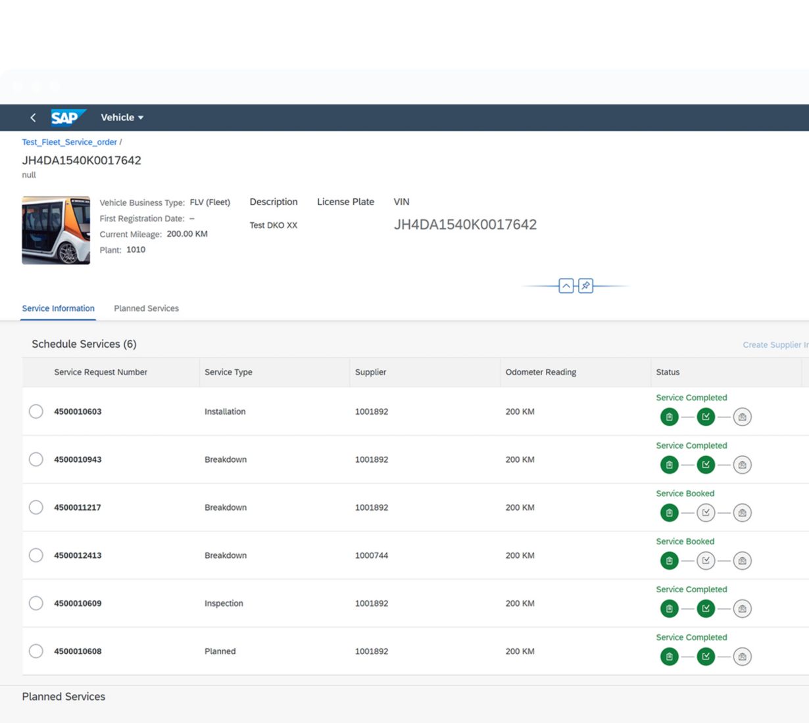
Task: Click the SAP logo icon
Action: (68, 118)
